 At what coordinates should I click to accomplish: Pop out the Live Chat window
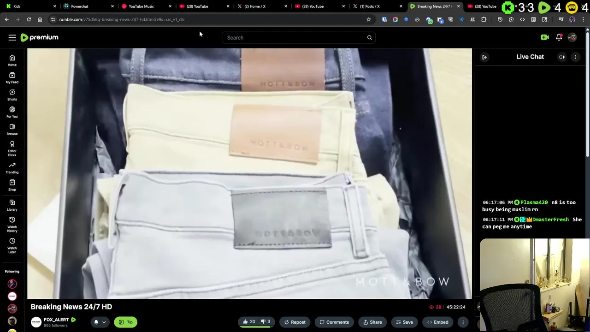click(x=562, y=57)
